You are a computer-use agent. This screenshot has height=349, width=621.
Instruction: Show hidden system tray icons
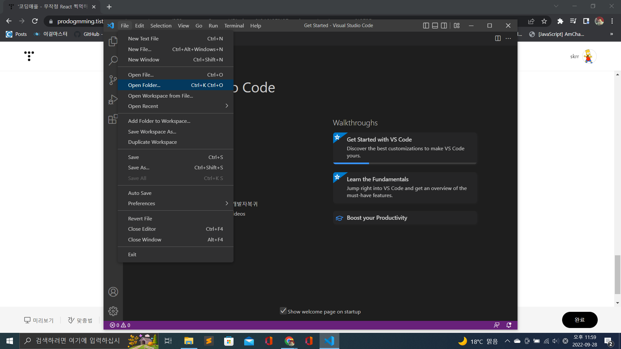click(507, 341)
